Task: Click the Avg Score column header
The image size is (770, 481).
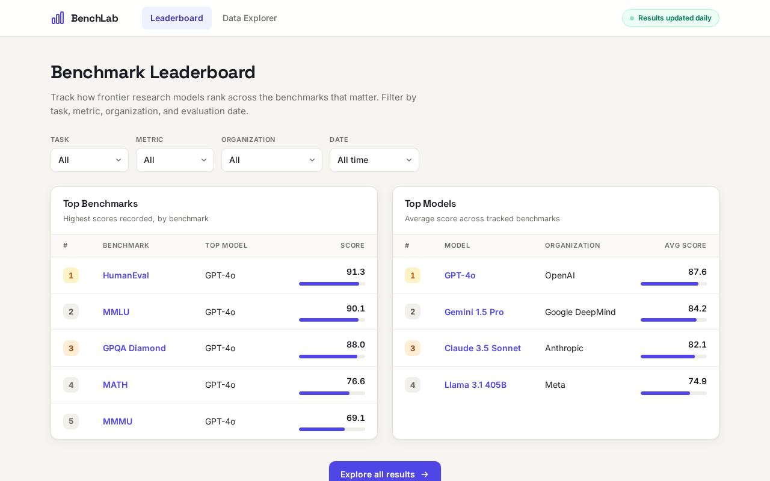Action: click(x=686, y=245)
